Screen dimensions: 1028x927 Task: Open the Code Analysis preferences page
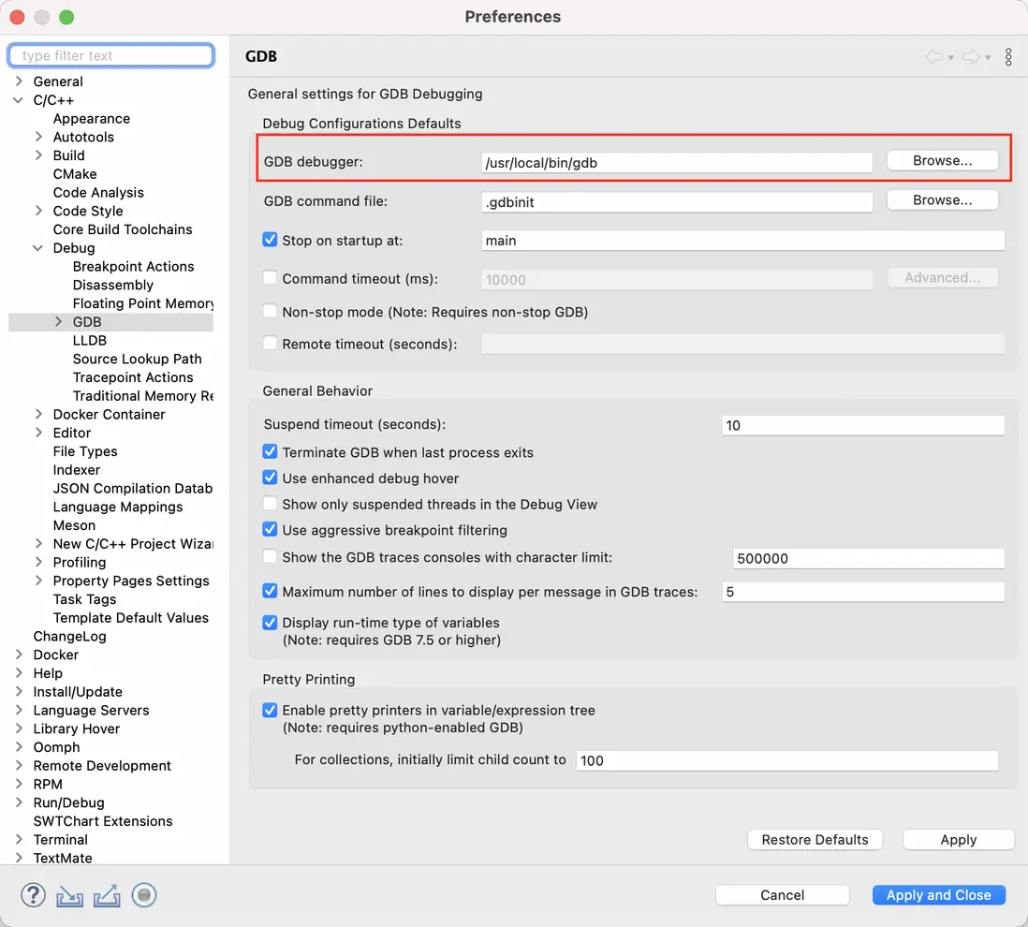tap(98, 192)
